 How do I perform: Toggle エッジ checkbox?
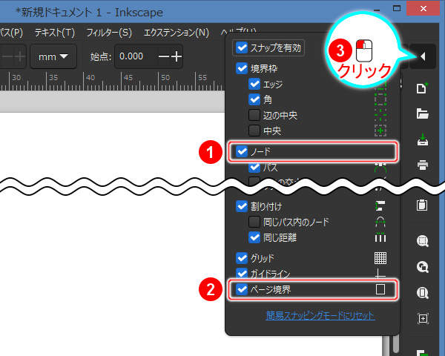(254, 84)
